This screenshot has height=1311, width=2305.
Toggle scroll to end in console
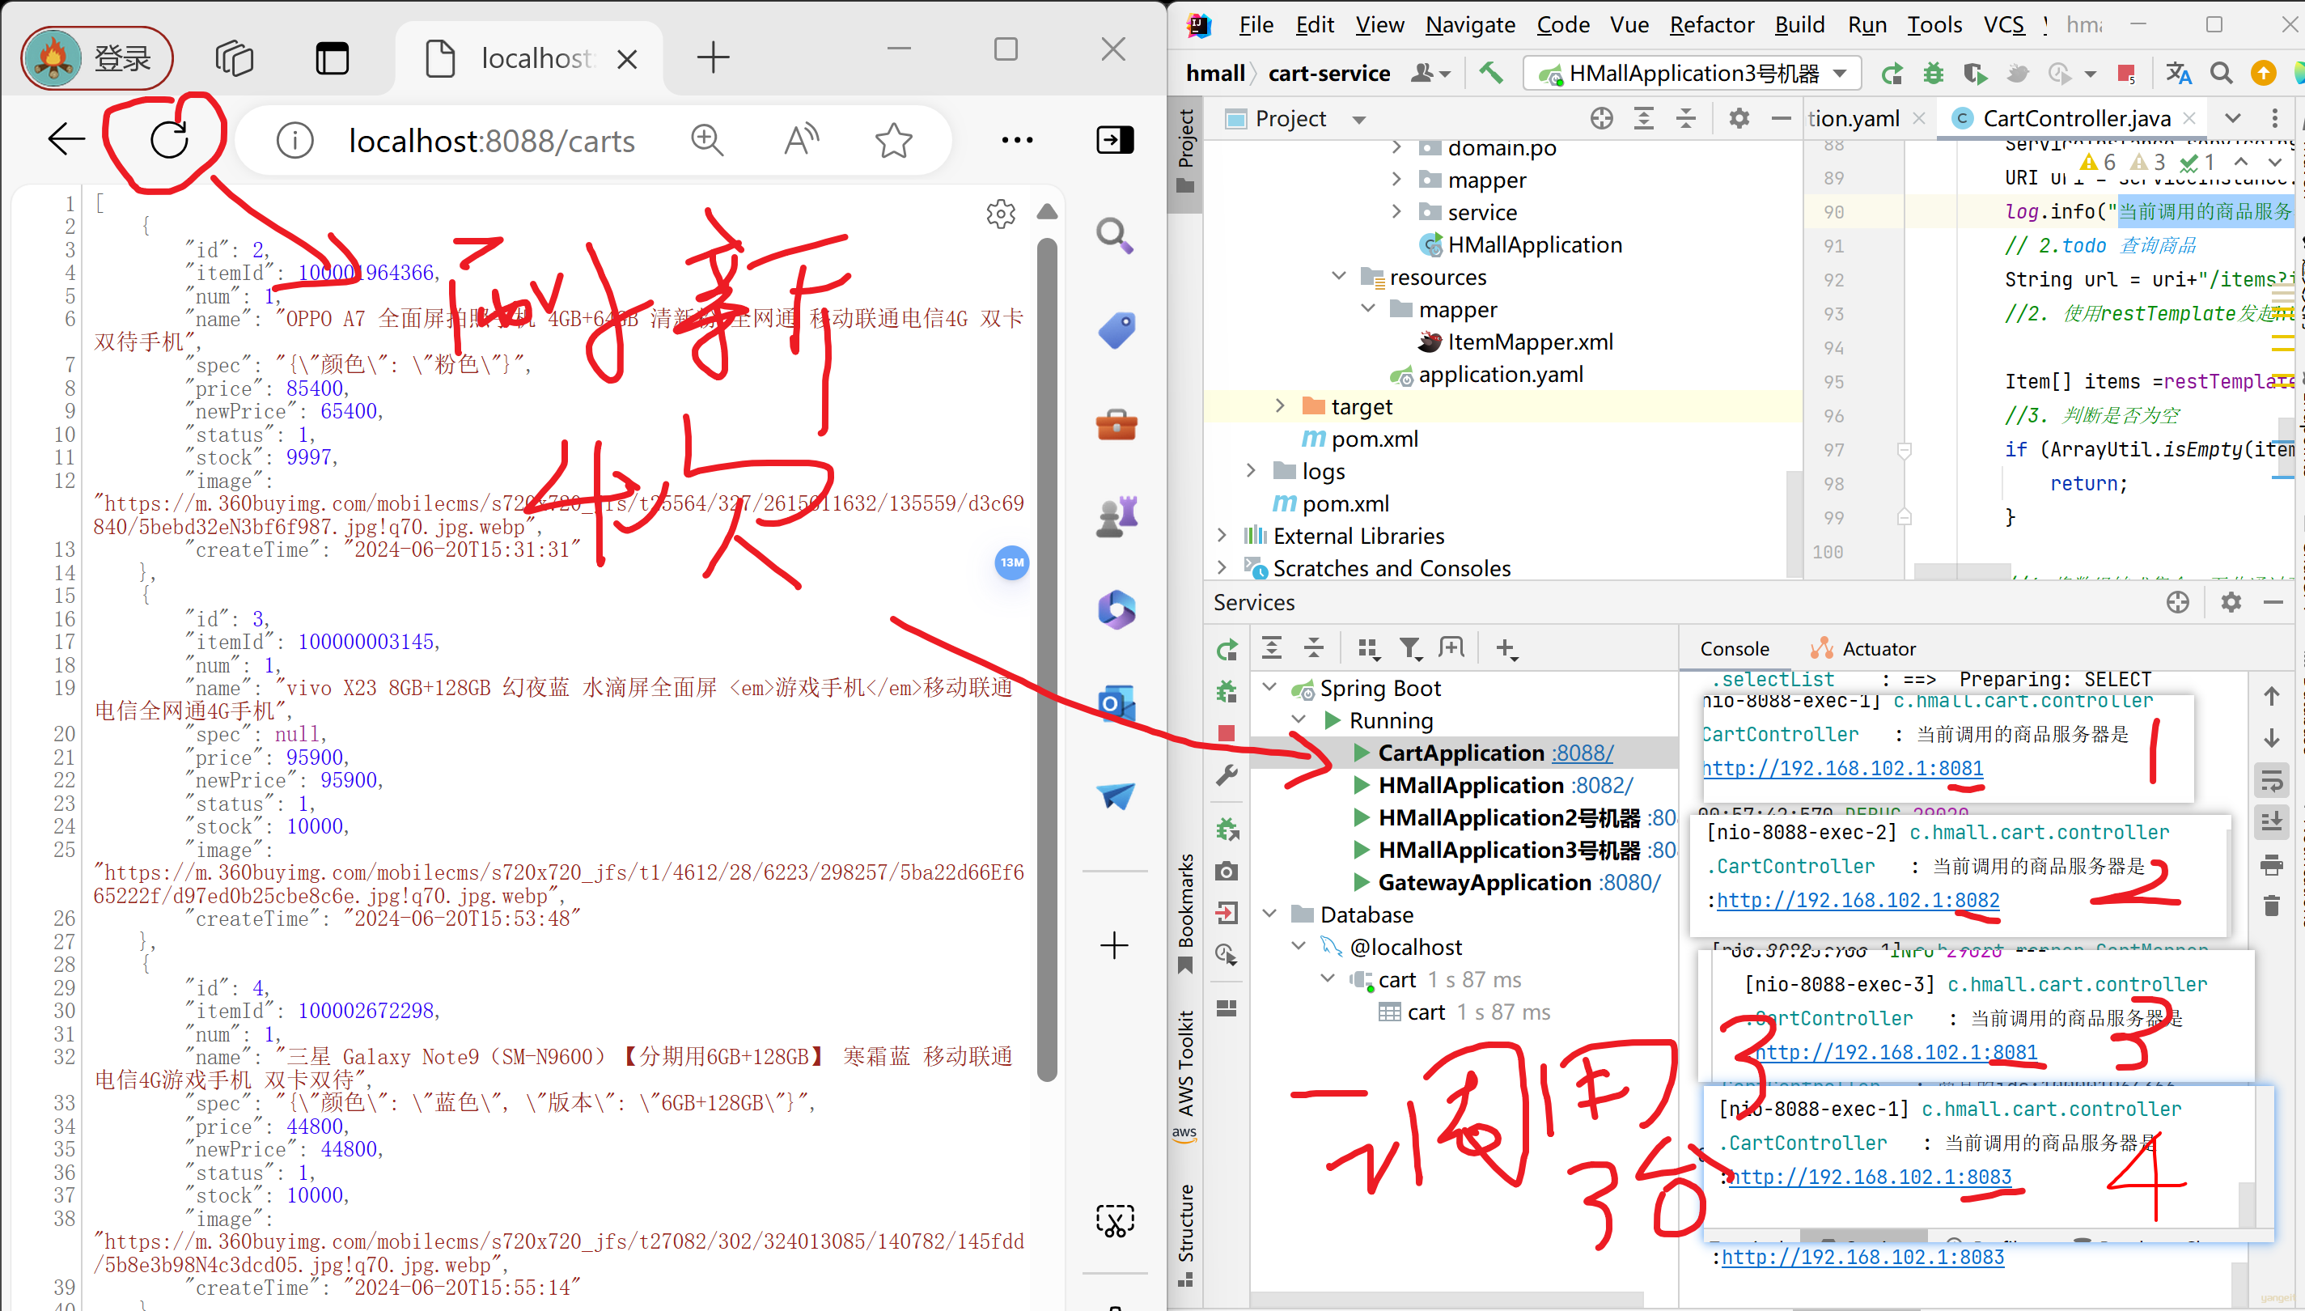tap(2272, 822)
